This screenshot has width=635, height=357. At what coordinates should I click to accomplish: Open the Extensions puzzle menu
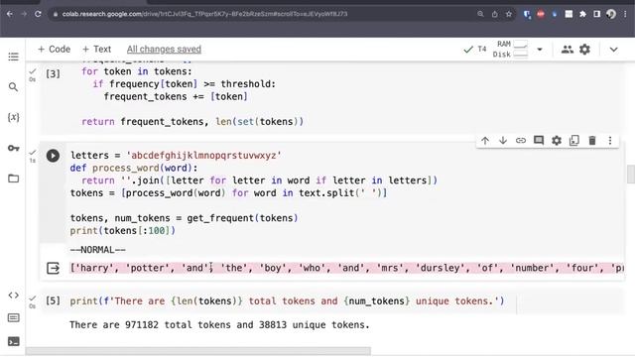(582, 14)
